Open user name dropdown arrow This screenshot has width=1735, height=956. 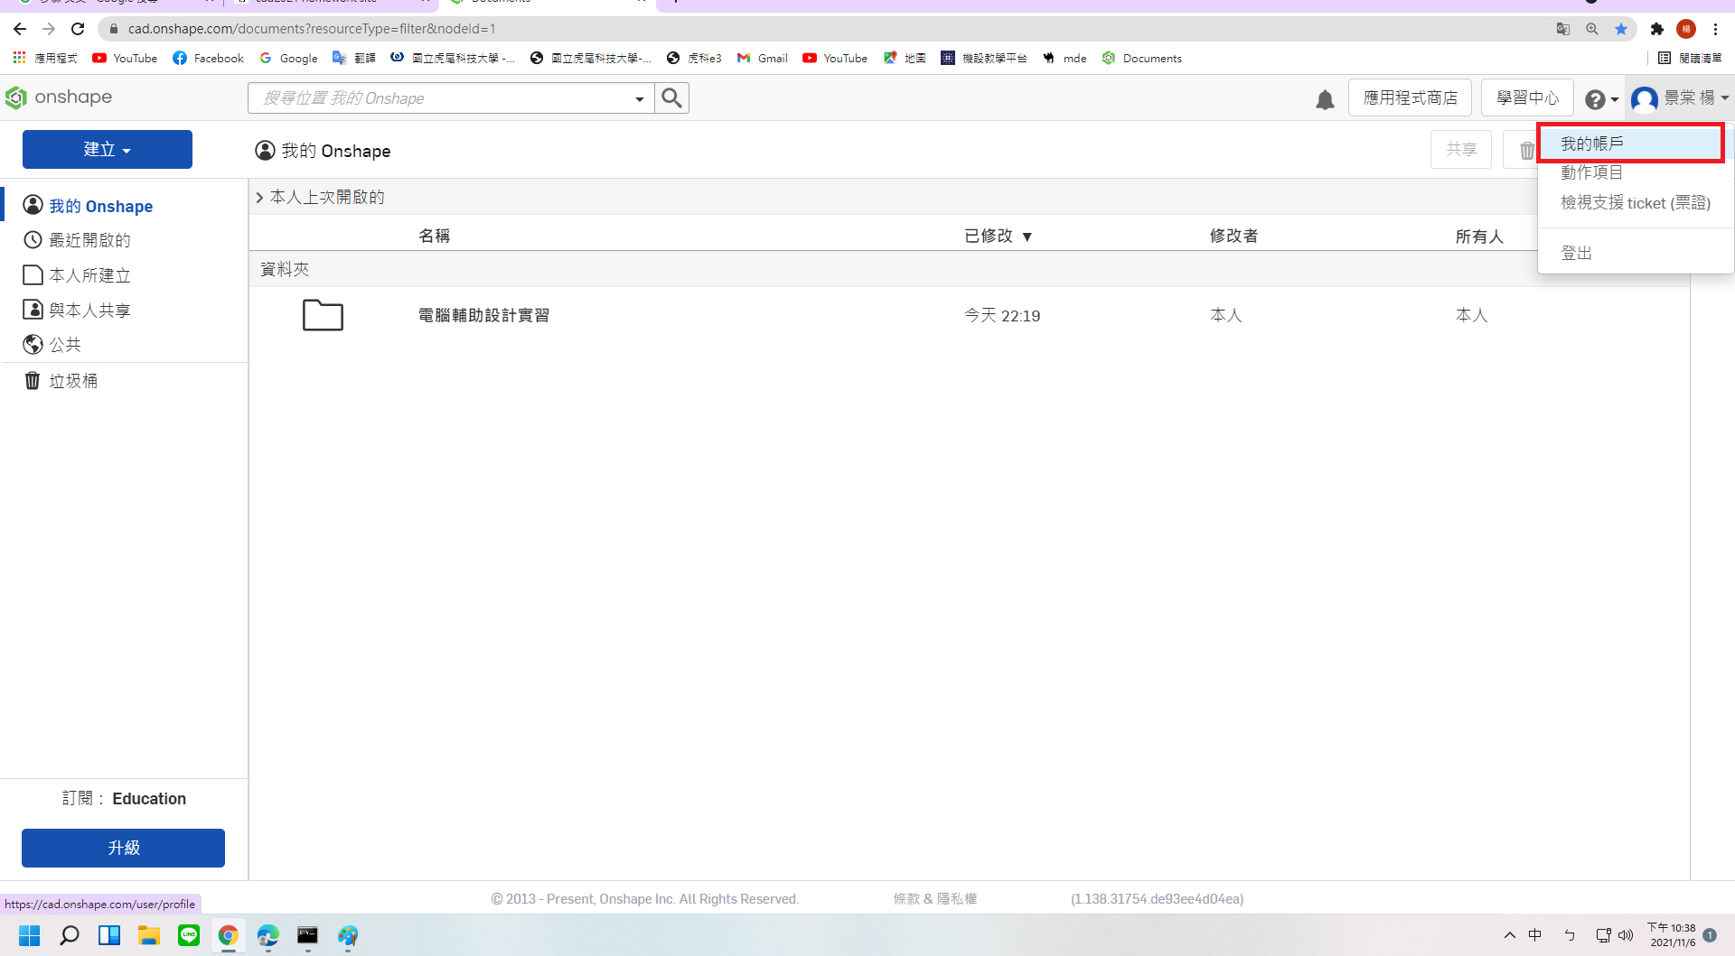tap(1725, 97)
